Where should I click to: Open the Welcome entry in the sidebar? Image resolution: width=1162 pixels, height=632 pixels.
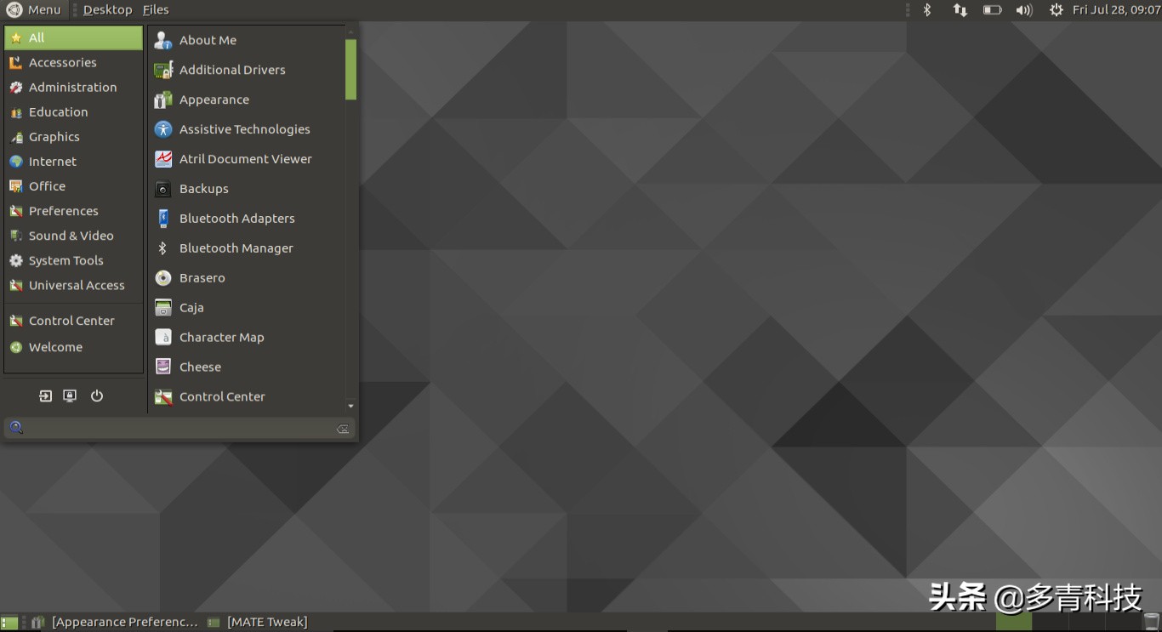[74, 347]
